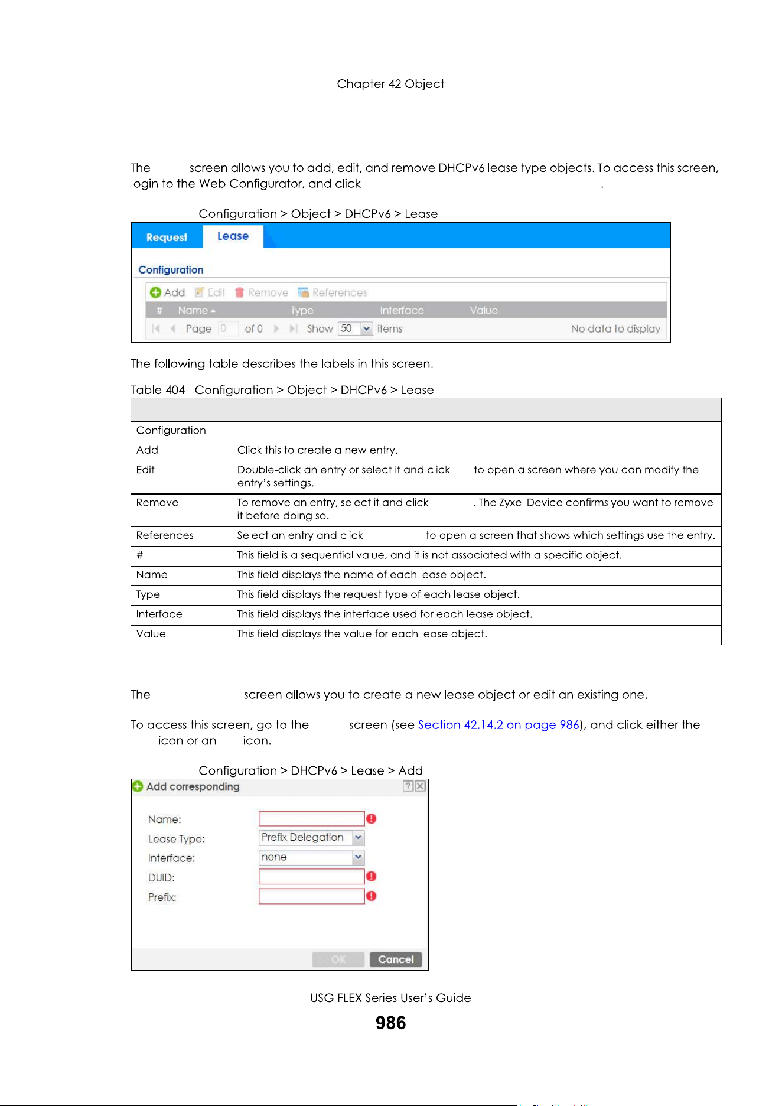This screenshot has height=1106, width=782.
Task: Open the References toolbar icon
Action: click(x=304, y=292)
